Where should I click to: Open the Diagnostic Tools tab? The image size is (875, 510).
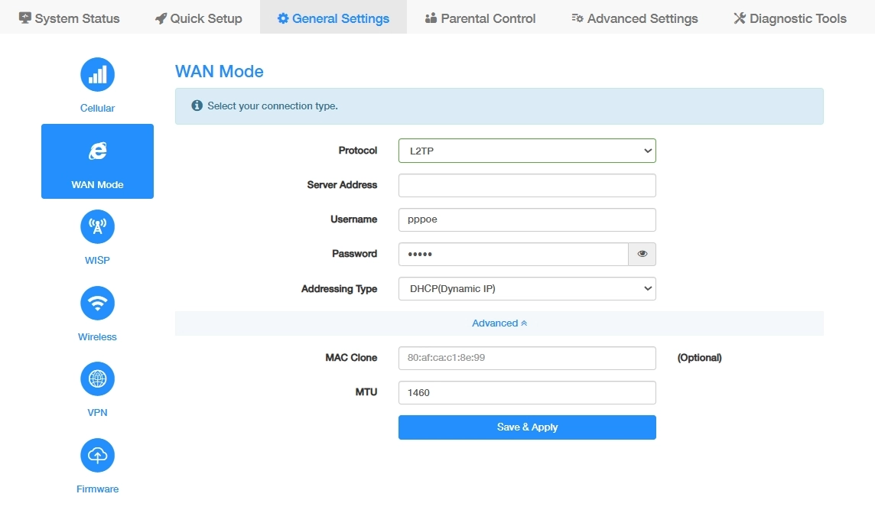click(789, 18)
